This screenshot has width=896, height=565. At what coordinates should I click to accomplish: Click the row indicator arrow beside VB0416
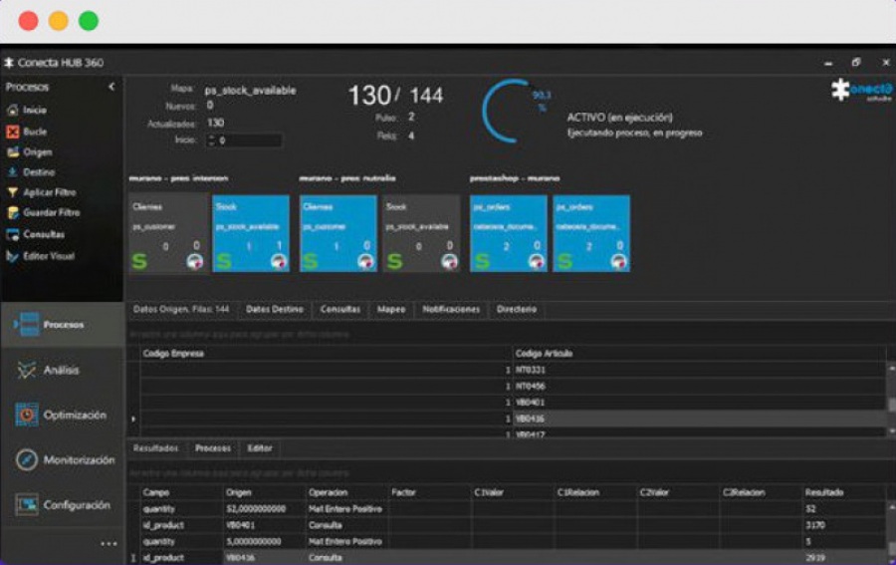[x=133, y=420]
